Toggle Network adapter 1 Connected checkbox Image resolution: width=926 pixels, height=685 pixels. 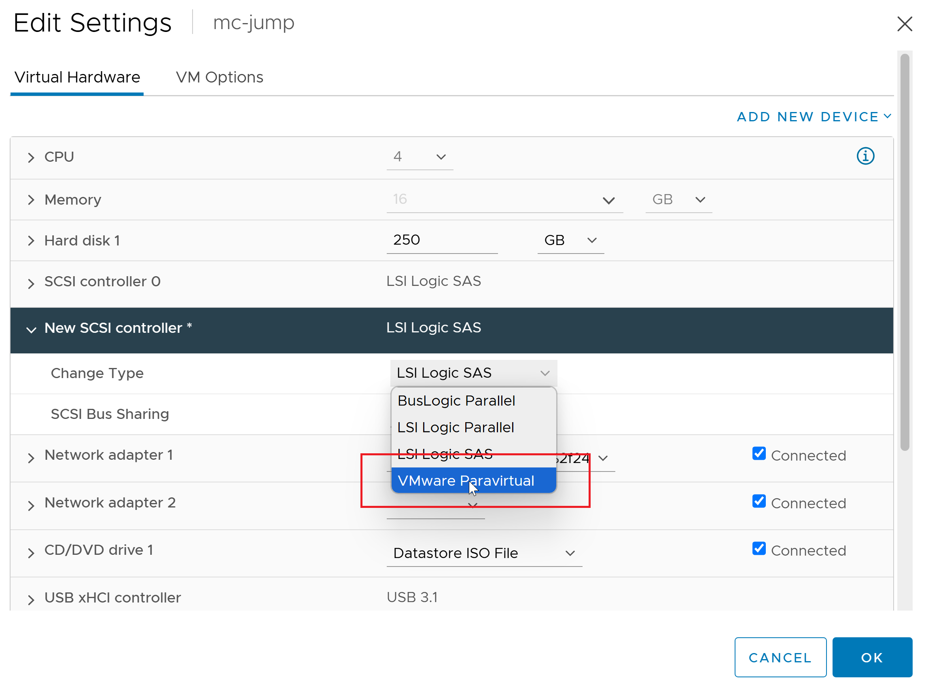759,453
